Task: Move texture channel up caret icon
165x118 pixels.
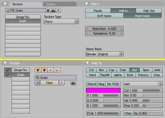Action: coord(51,70)
